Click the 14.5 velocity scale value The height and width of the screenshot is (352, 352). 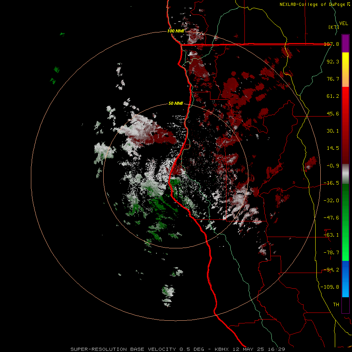333,148
